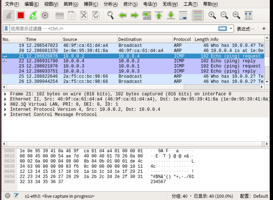The image size is (273, 200).
Task: Open the 工具(T) menu
Action: (190, 4)
